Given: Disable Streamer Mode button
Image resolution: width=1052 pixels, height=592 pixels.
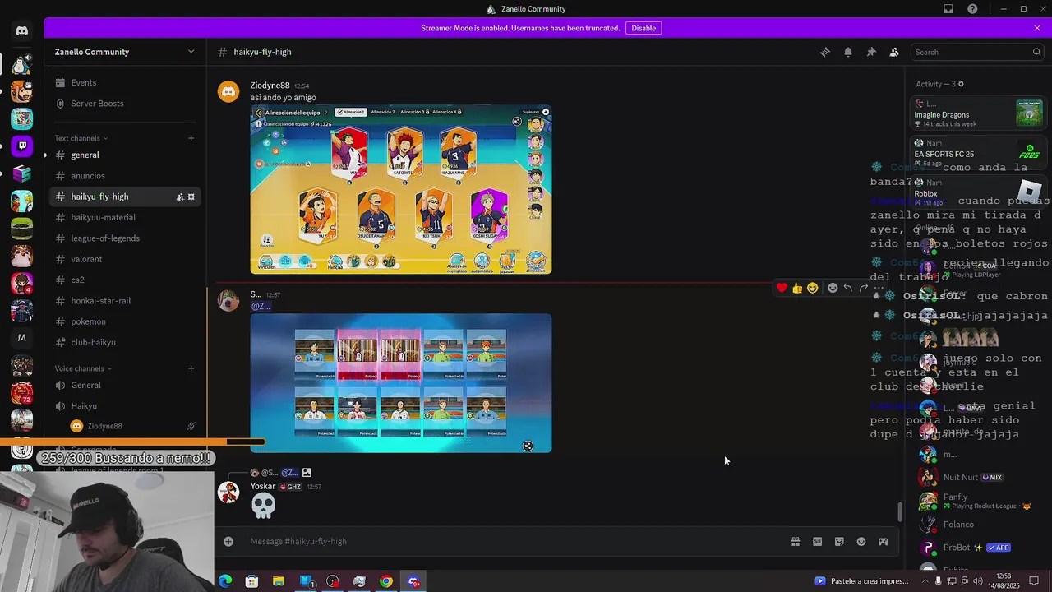Looking at the screenshot, I should pyautogui.click(x=644, y=28).
